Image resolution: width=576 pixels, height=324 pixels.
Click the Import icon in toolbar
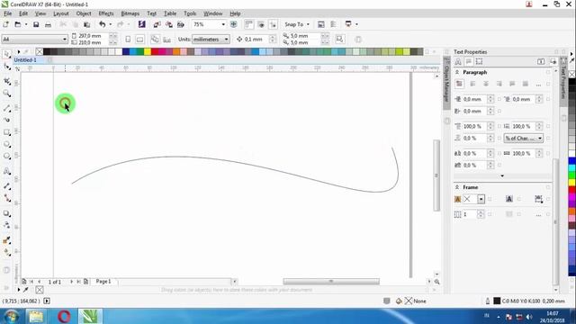[x=157, y=24]
